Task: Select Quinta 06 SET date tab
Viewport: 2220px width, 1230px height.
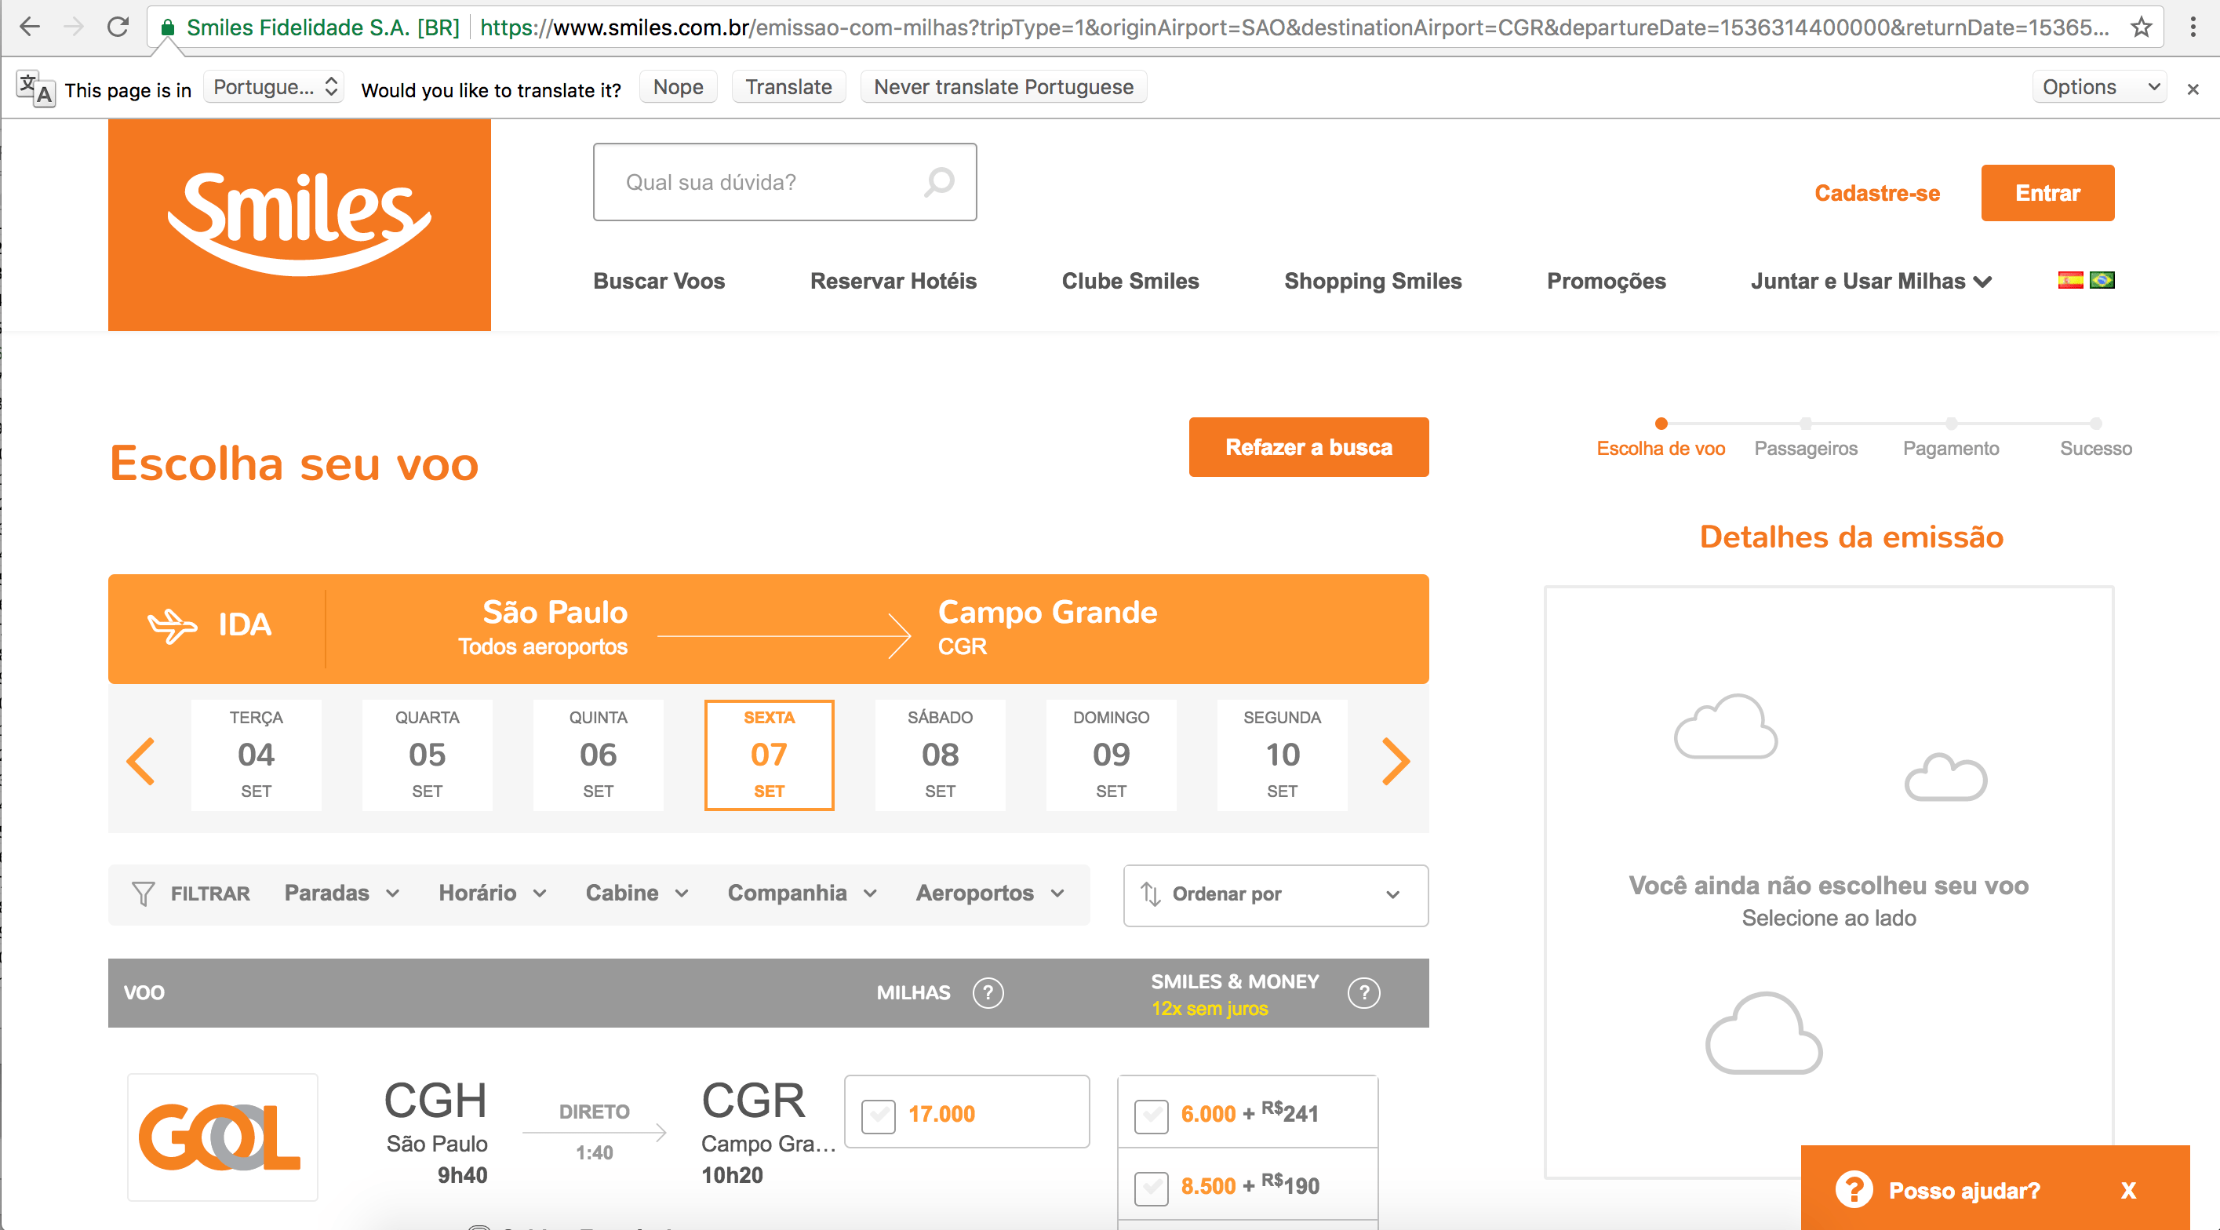Action: 598,755
